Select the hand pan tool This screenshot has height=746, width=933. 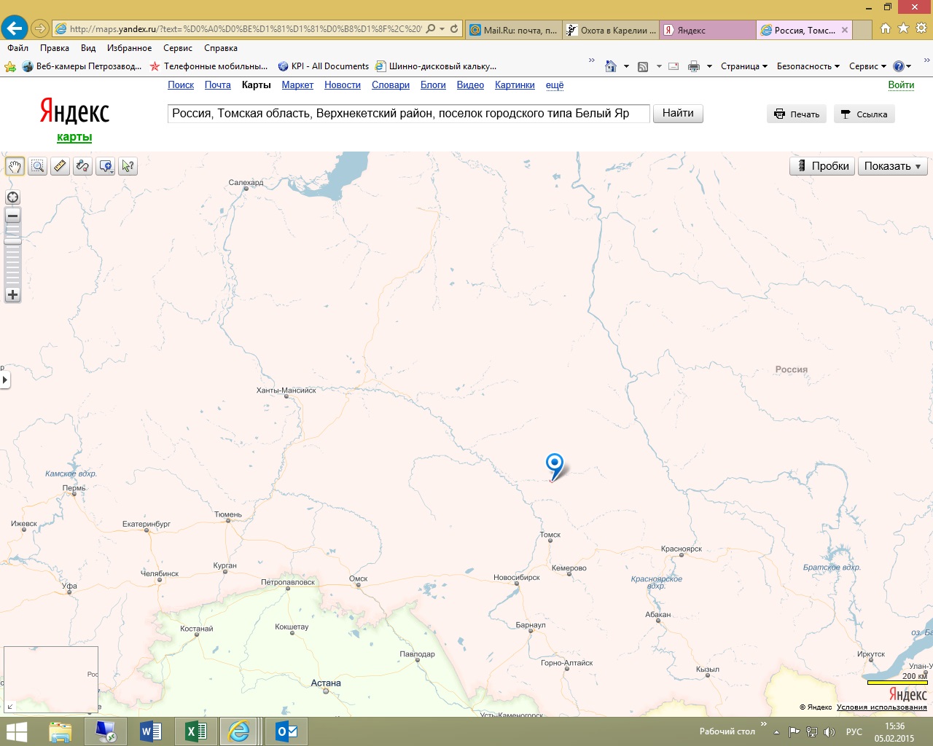tap(15, 166)
